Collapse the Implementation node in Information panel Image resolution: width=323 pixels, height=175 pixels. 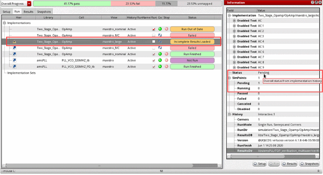(x=229, y=16)
